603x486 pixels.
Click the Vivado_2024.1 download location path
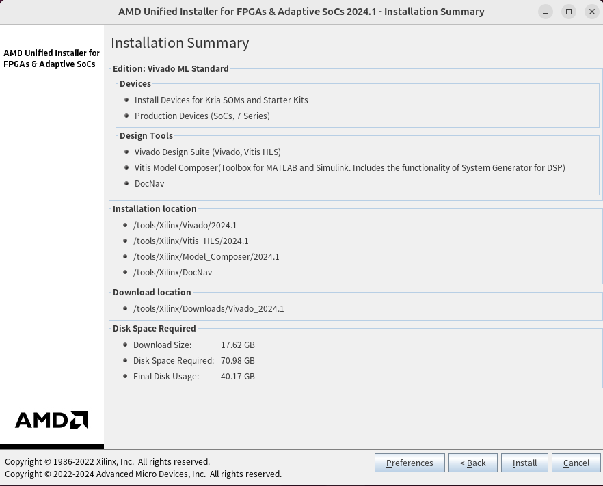click(x=209, y=308)
